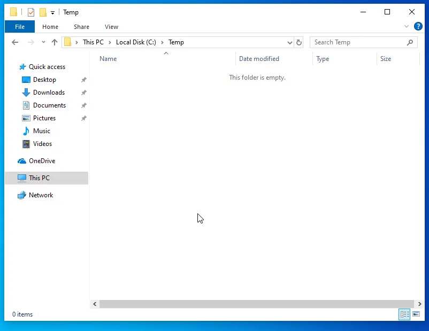Click the Forward navigation arrow
The image size is (429, 331).
tap(30, 42)
